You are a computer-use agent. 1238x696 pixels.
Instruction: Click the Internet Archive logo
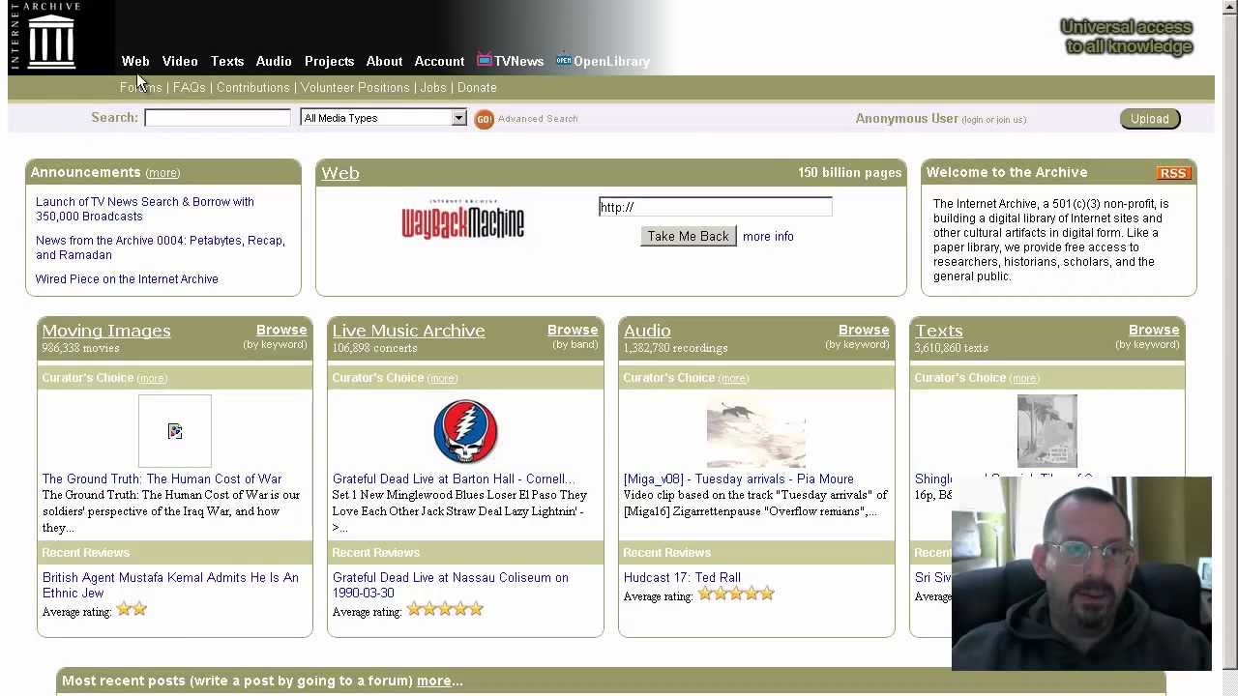[44, 37]
